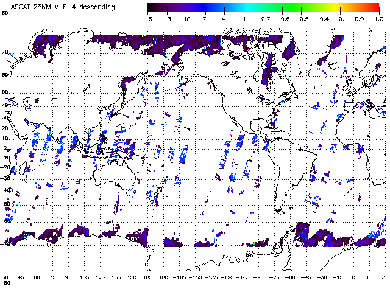This screenshot has height=292, width=390.
Task: Click the -4 color scale label
Action: pos(222,19)
